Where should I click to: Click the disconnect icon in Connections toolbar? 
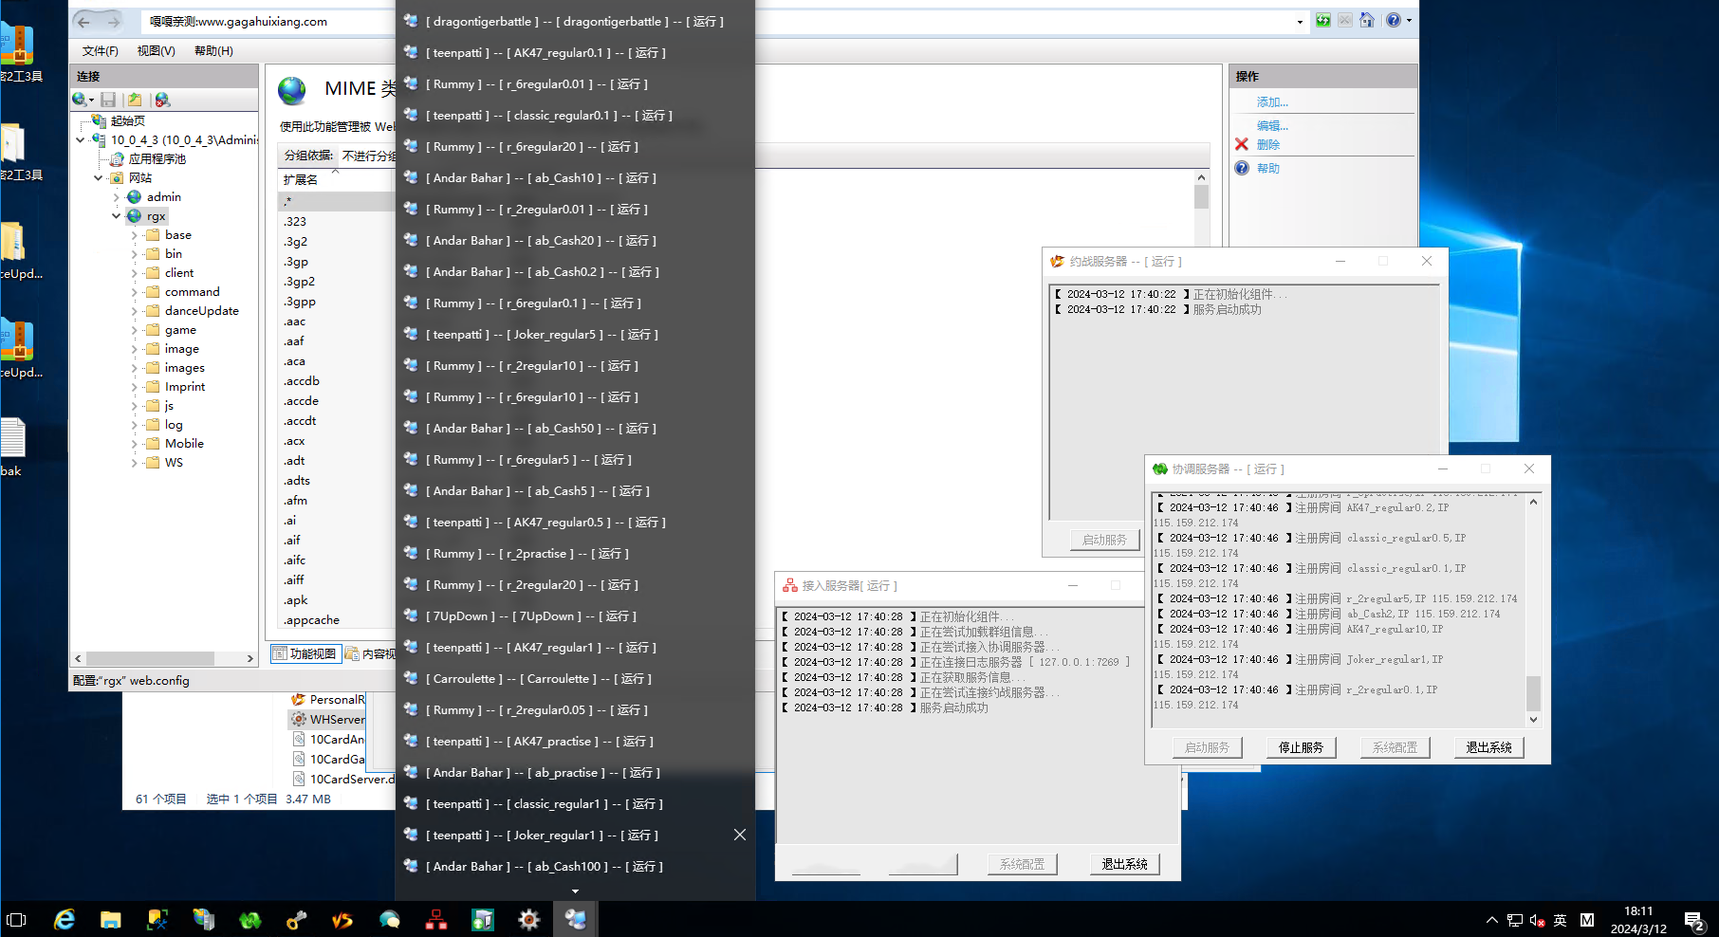162,100
